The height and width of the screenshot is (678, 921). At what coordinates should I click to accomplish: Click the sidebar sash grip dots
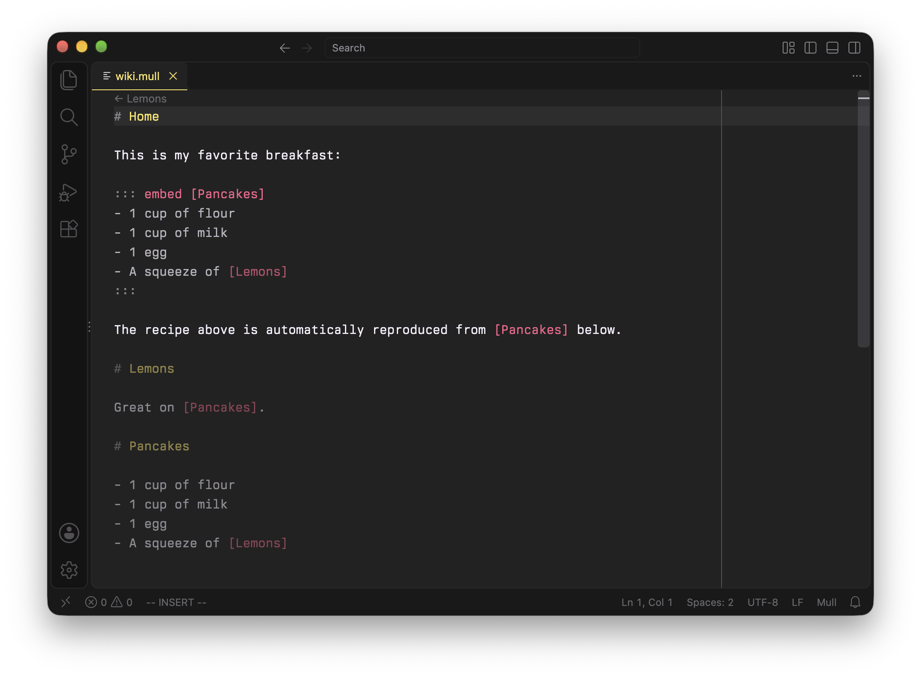pyautogui.click(x=89, y=327)
